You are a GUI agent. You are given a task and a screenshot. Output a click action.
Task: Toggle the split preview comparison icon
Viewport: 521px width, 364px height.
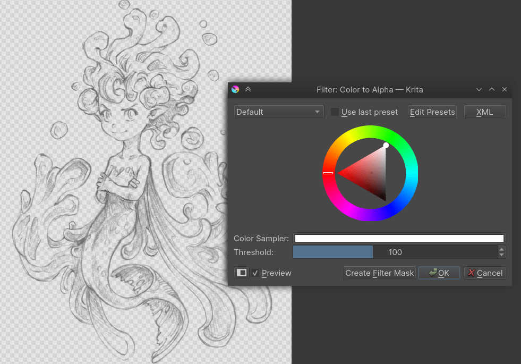tap(241, 273)
